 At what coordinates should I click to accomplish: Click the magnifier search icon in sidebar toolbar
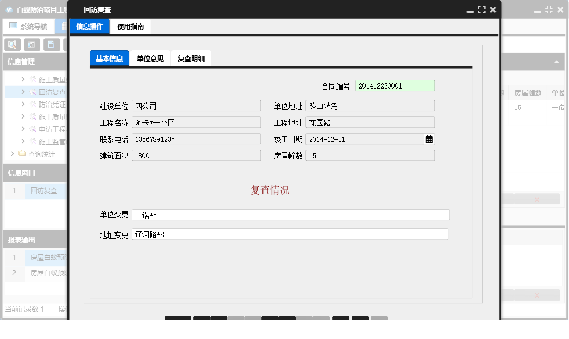click(x=11, y=44)
